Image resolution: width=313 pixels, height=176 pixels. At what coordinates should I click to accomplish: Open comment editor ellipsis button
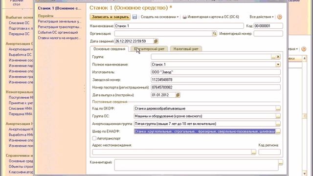pos(280,163)
